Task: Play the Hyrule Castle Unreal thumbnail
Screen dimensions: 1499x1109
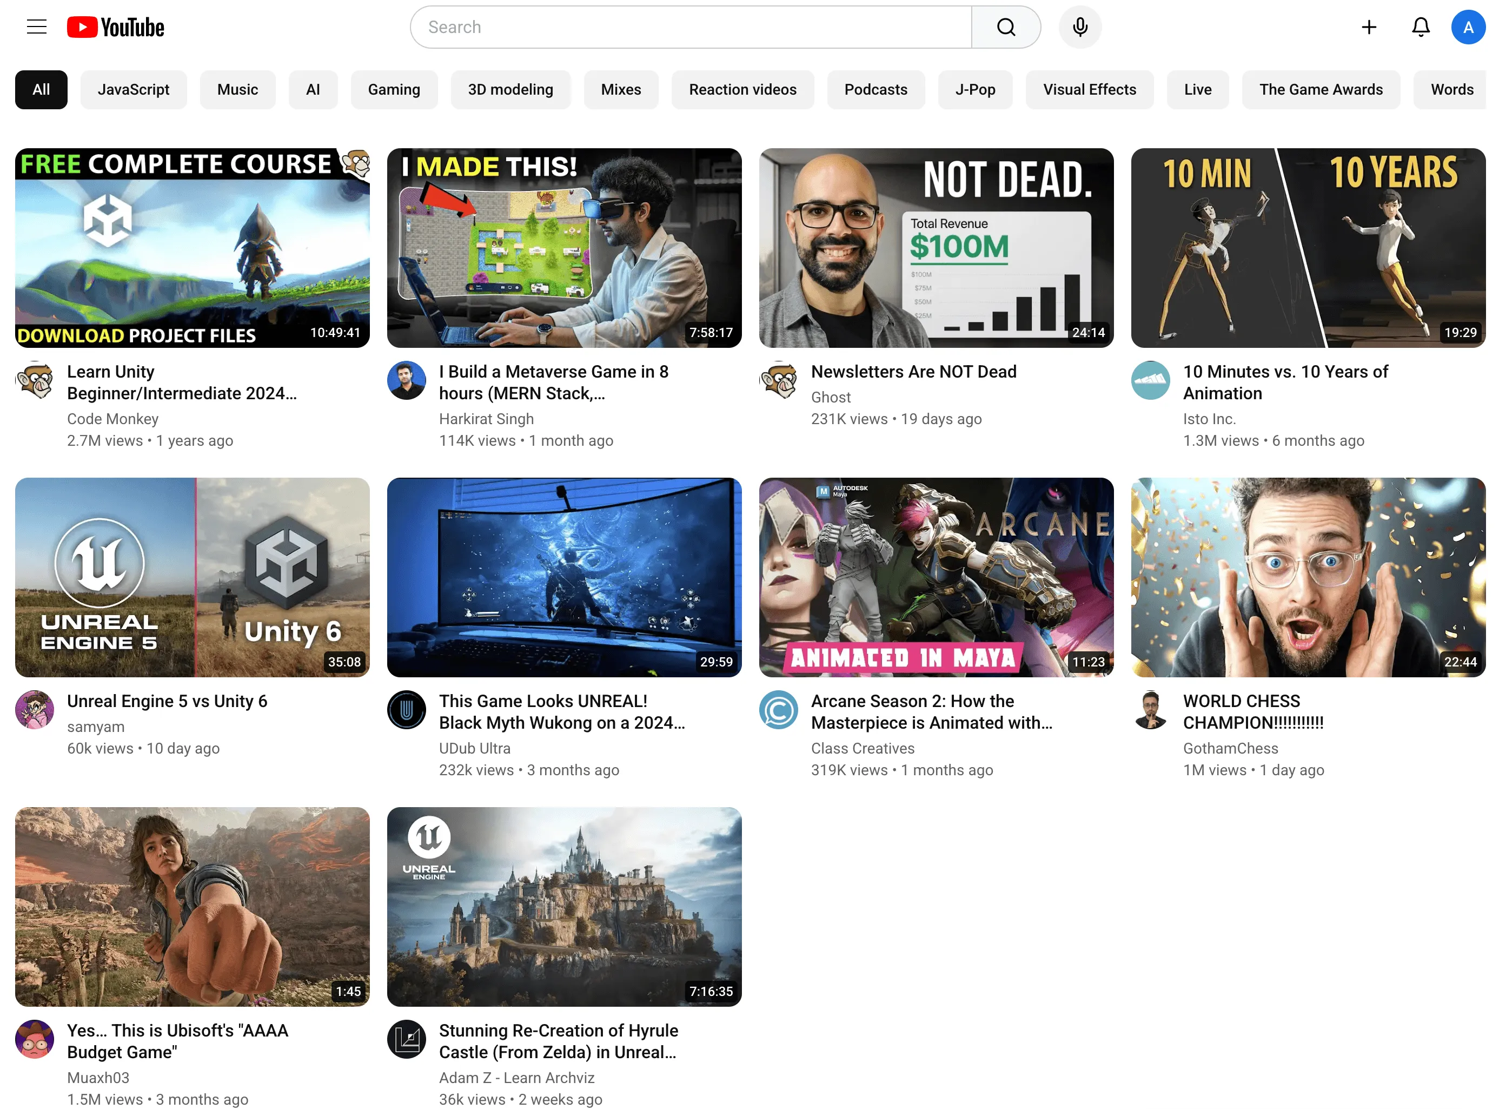Action: tap(565, 907)
